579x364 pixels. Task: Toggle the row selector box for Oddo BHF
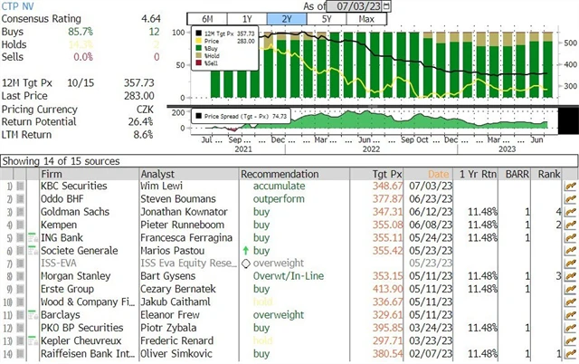[20, 199]
